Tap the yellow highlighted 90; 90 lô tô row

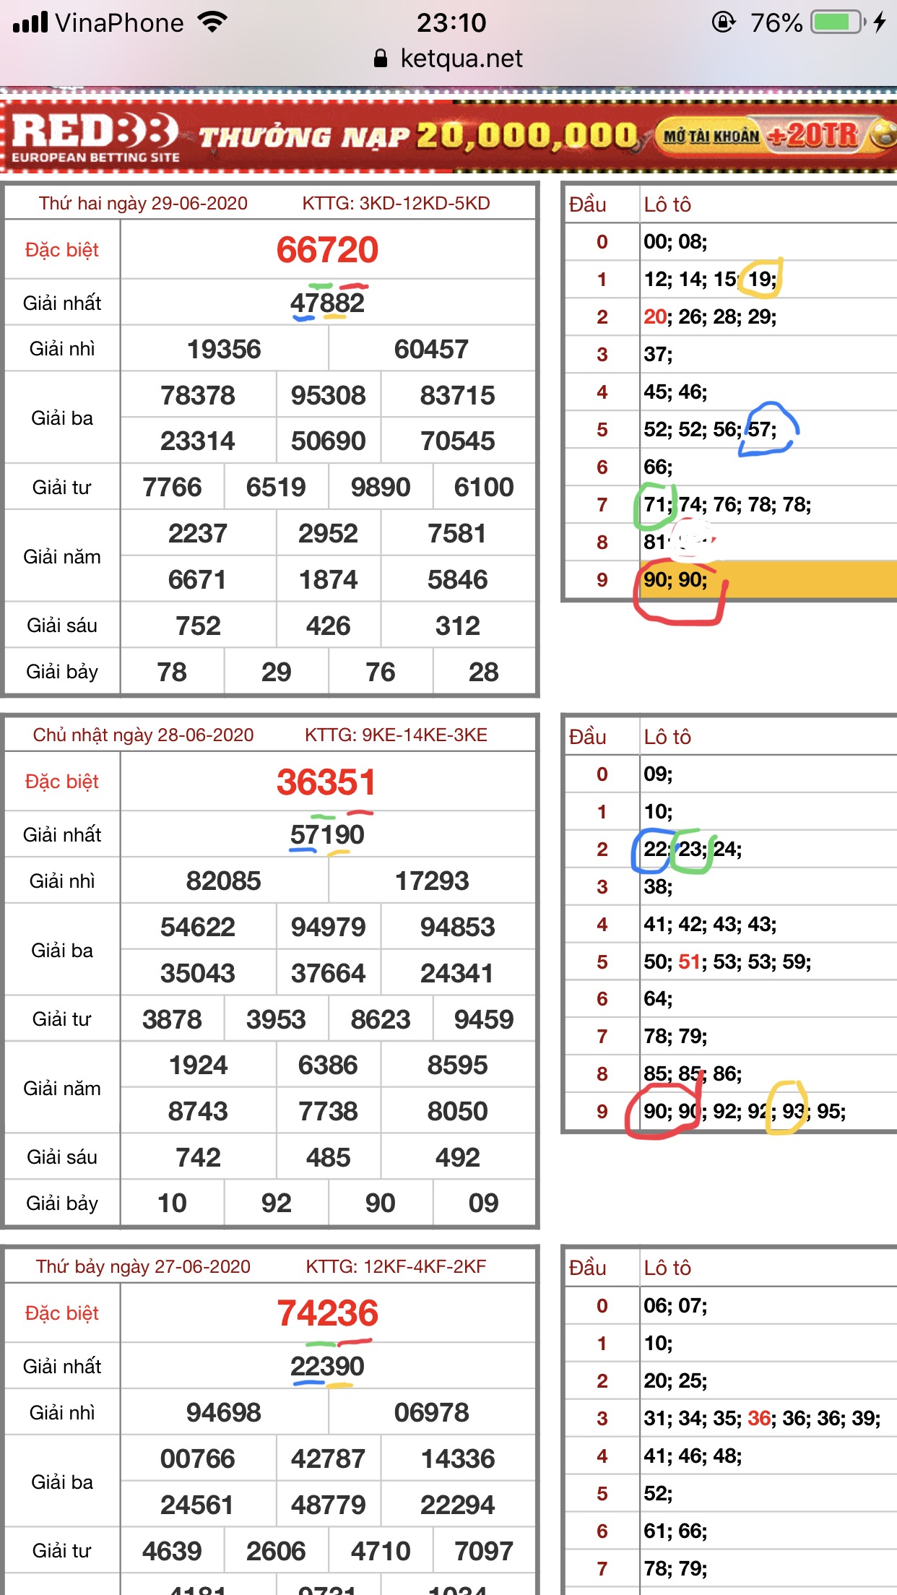[x=767, y=580]
